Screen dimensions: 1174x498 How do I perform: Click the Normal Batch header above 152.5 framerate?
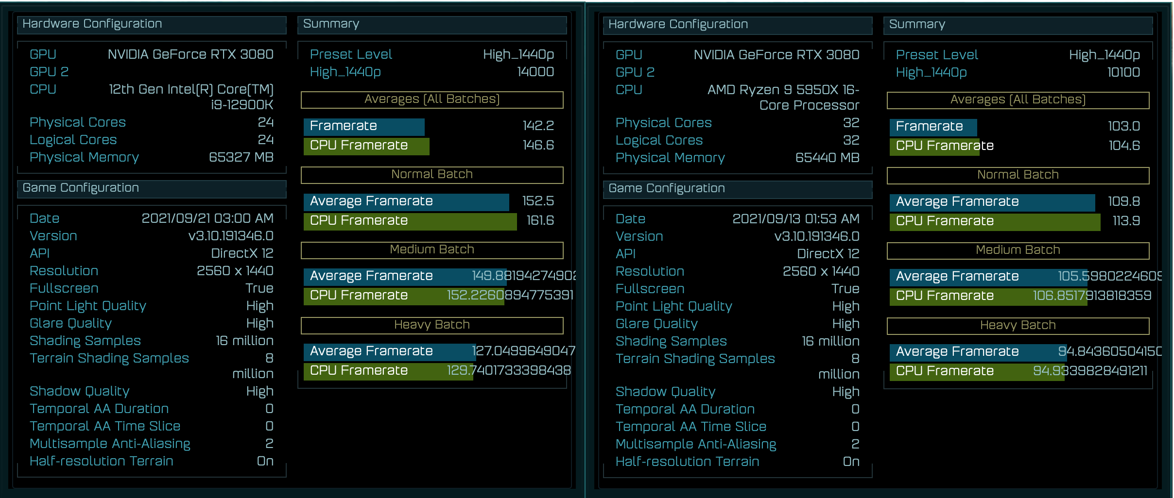point(432,174)
